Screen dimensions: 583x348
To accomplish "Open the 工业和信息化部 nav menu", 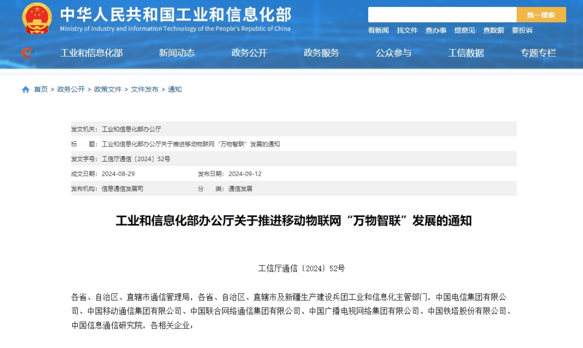I will coord(91,53).
